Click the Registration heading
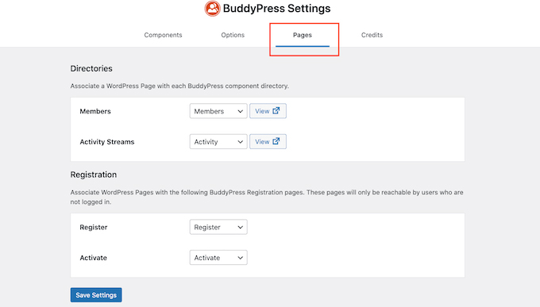 [94, 175]
